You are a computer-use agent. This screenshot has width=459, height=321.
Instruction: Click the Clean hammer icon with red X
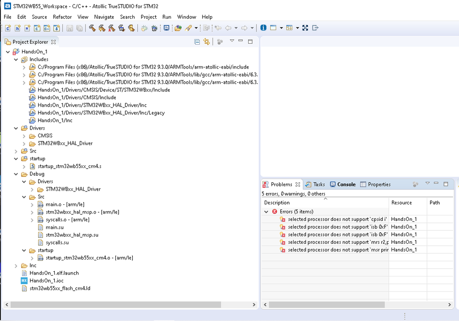point(112,28)
